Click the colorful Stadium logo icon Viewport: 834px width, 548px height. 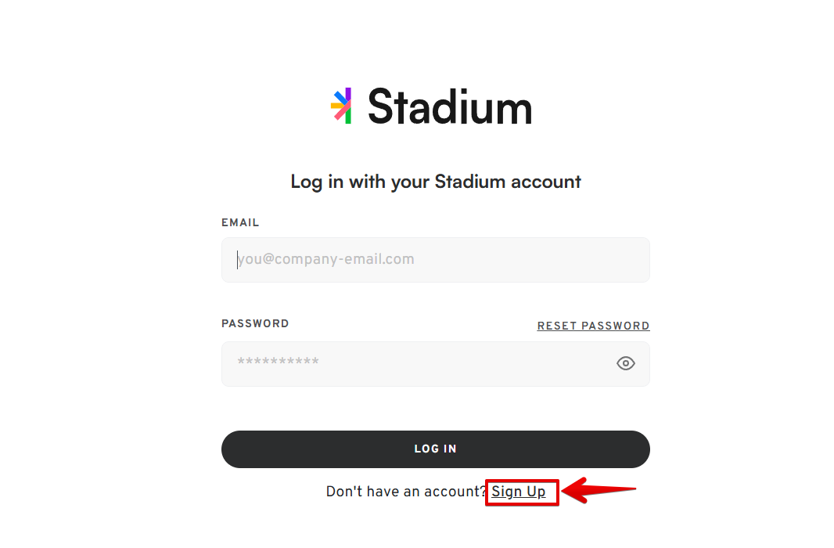pyautogui.click(x=342, y=106)
